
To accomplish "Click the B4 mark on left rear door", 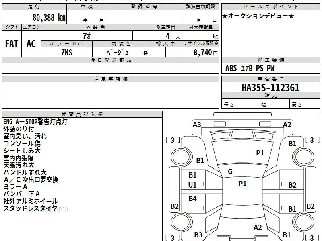I will 193,198.
